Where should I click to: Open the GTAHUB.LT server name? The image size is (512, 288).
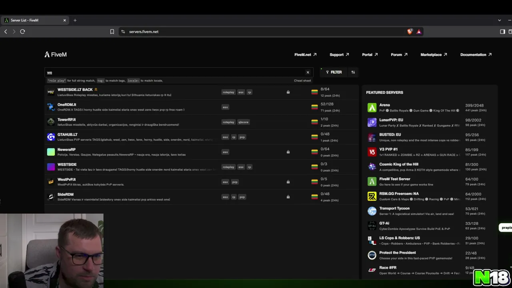pos(68,134)
